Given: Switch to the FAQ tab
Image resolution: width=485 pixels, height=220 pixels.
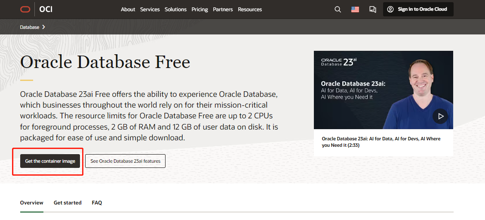Looking at the screenshot, I should tap(97, 203).
